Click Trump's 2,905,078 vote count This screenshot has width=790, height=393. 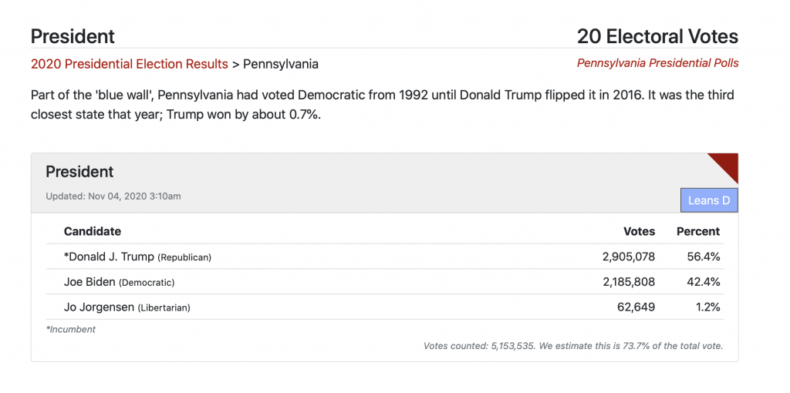click(x=629, y=257)
